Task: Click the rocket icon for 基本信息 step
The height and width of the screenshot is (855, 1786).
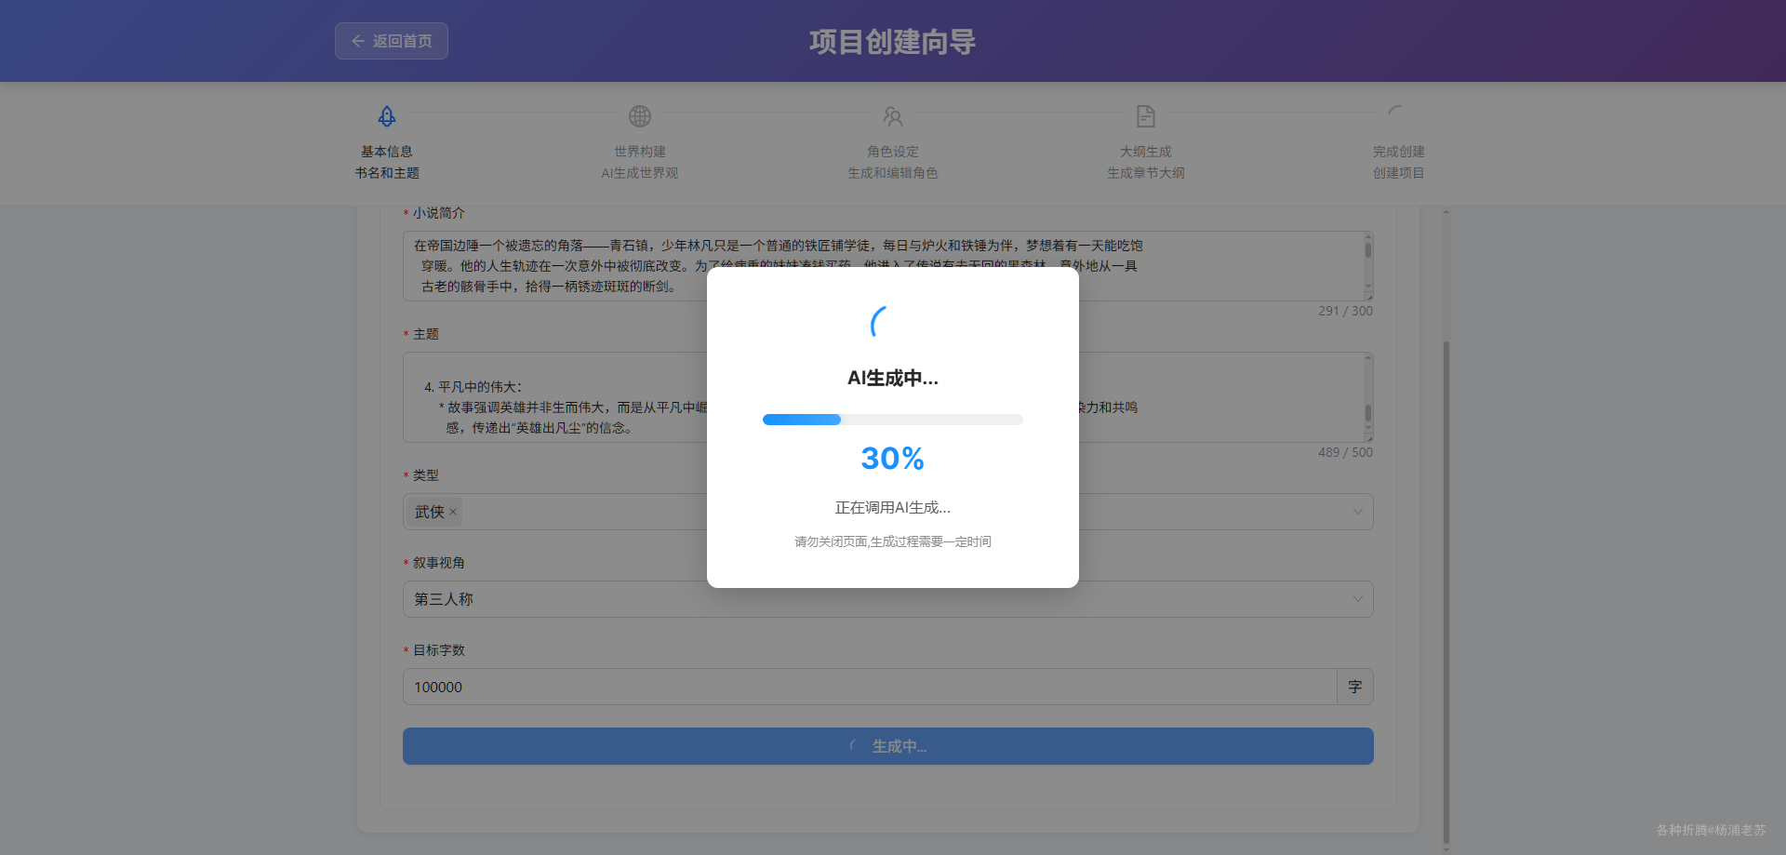Action: pyautogui.click(x=387, y=116)
